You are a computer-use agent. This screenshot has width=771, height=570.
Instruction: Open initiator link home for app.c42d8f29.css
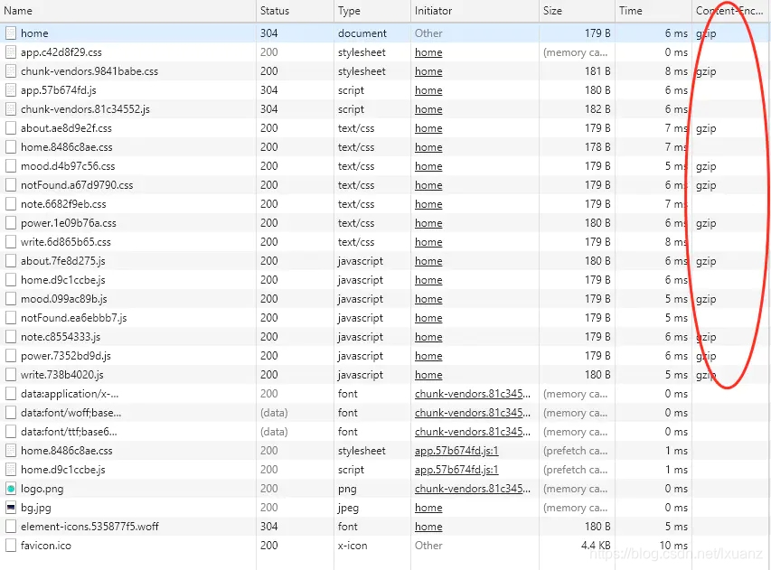coord(428,52)
